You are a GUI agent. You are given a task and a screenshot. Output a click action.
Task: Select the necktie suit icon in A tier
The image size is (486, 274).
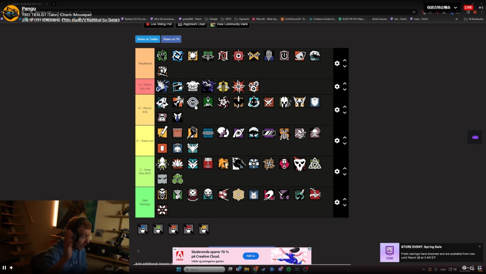click(x=178, y=117)
